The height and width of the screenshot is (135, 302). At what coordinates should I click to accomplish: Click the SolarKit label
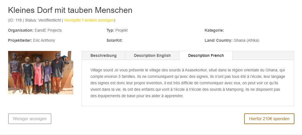pyautogui.click(x=115, y=40)
